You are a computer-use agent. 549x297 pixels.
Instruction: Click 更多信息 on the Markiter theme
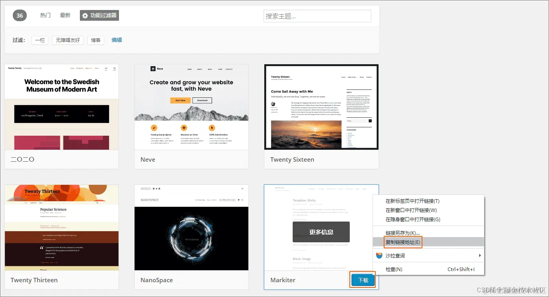click(321, 232)
